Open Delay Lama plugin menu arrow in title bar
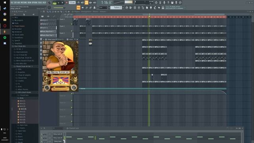The image size is (254, 143). coord(43,39)
